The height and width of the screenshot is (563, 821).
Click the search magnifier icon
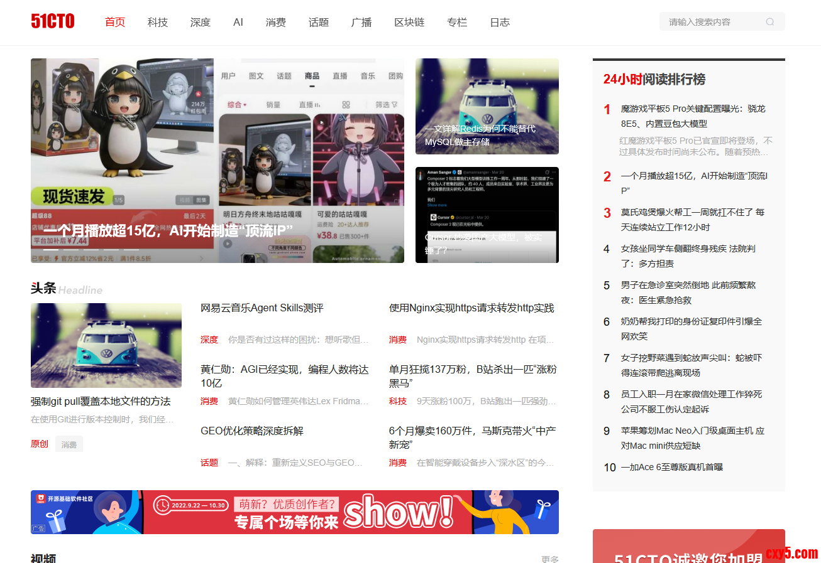(x=769, y=22)
